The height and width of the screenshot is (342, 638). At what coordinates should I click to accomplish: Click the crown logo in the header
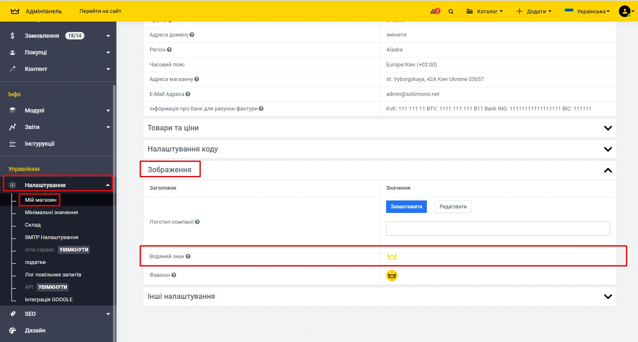pos(15,11)
